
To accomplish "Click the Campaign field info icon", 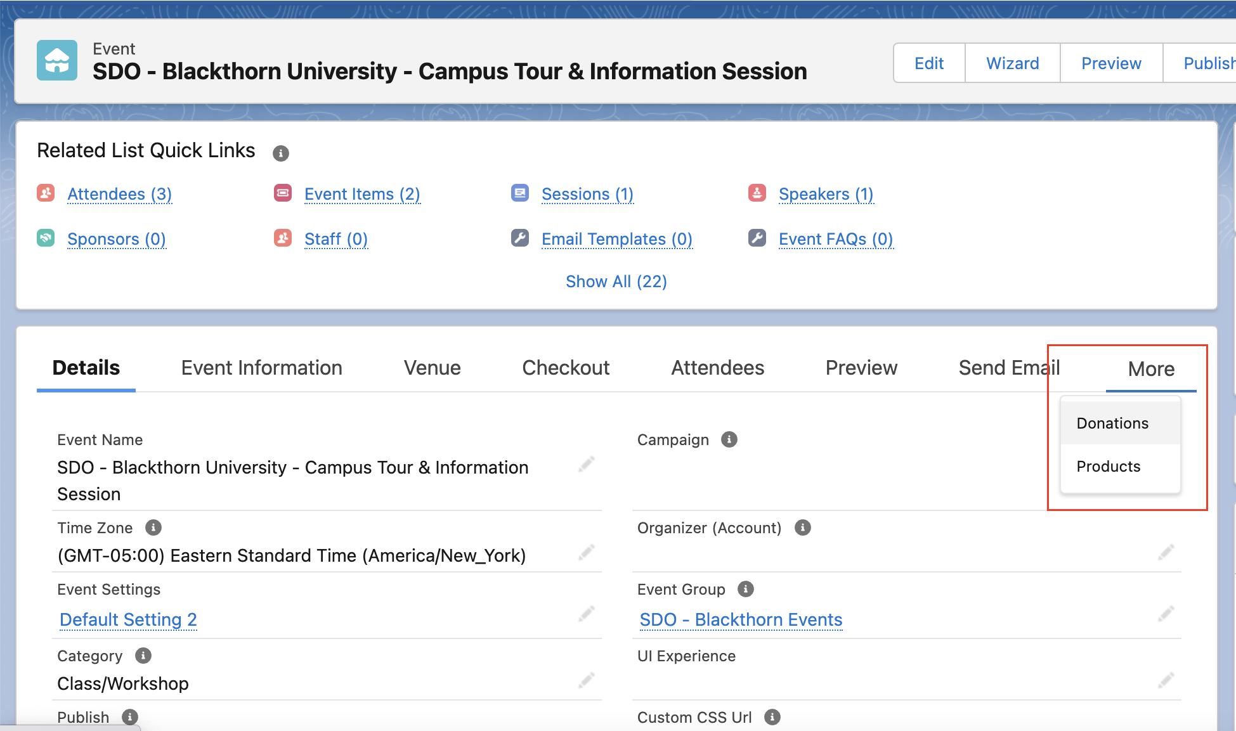I will click(729, 439).
